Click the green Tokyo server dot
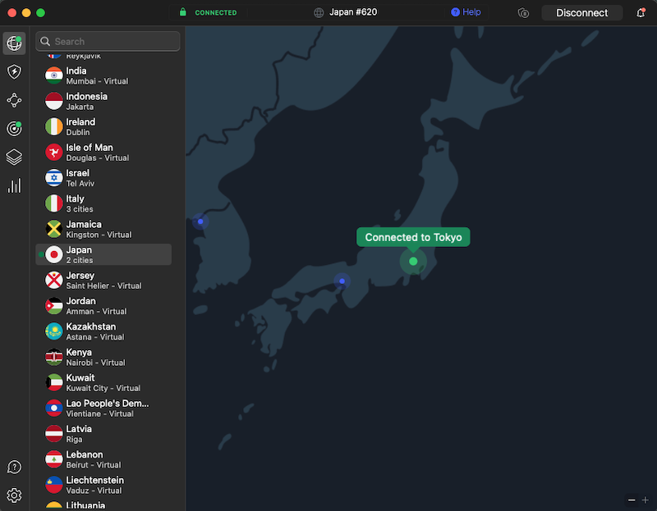The width and height of the screenshot is (657, 511). (413, 261)
